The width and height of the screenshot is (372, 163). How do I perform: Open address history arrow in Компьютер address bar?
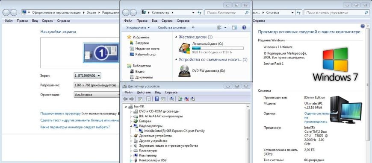tap(194, 12)
